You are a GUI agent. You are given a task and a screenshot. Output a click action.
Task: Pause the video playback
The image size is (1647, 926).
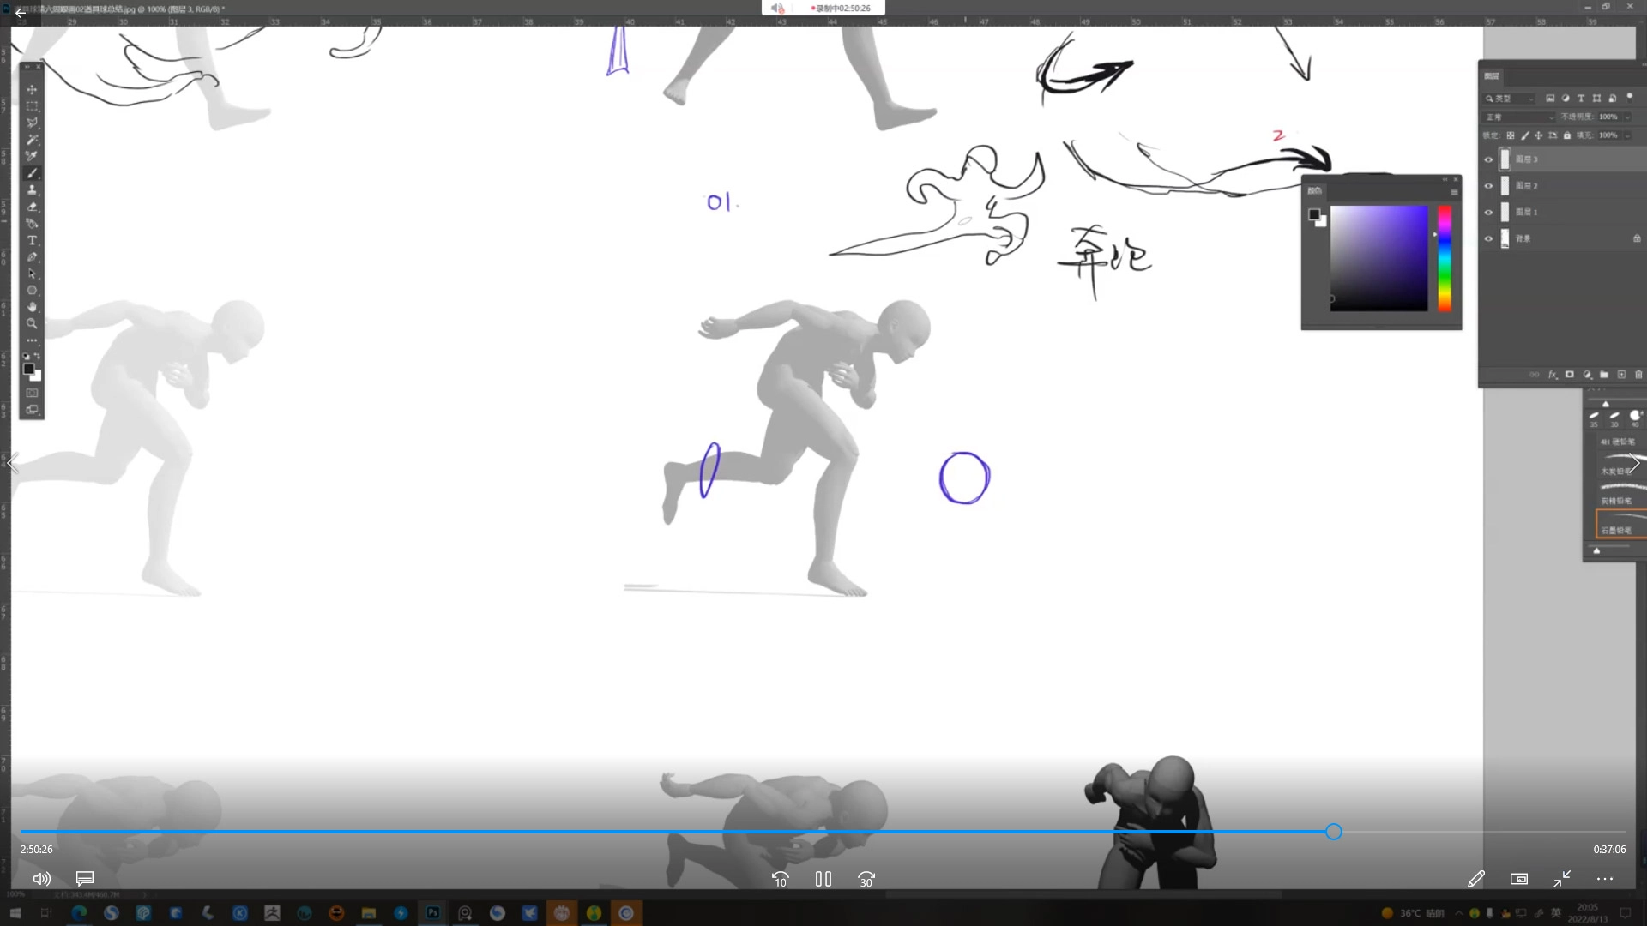point(823,879)
